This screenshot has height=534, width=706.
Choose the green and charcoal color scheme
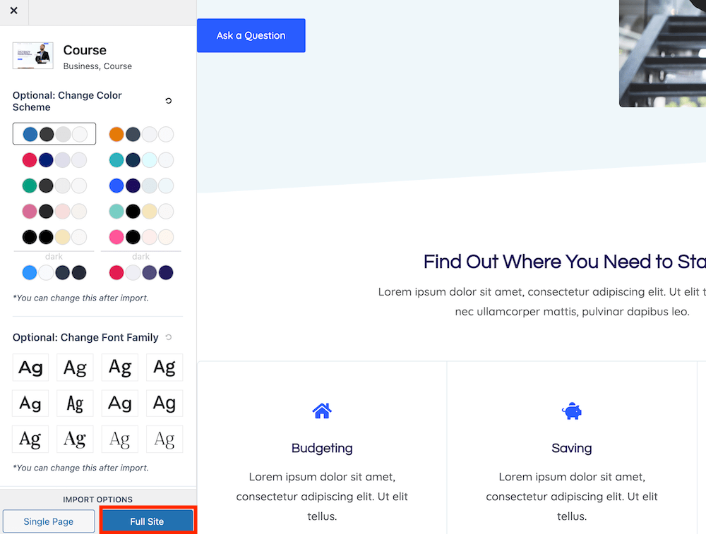click(54, 186)
